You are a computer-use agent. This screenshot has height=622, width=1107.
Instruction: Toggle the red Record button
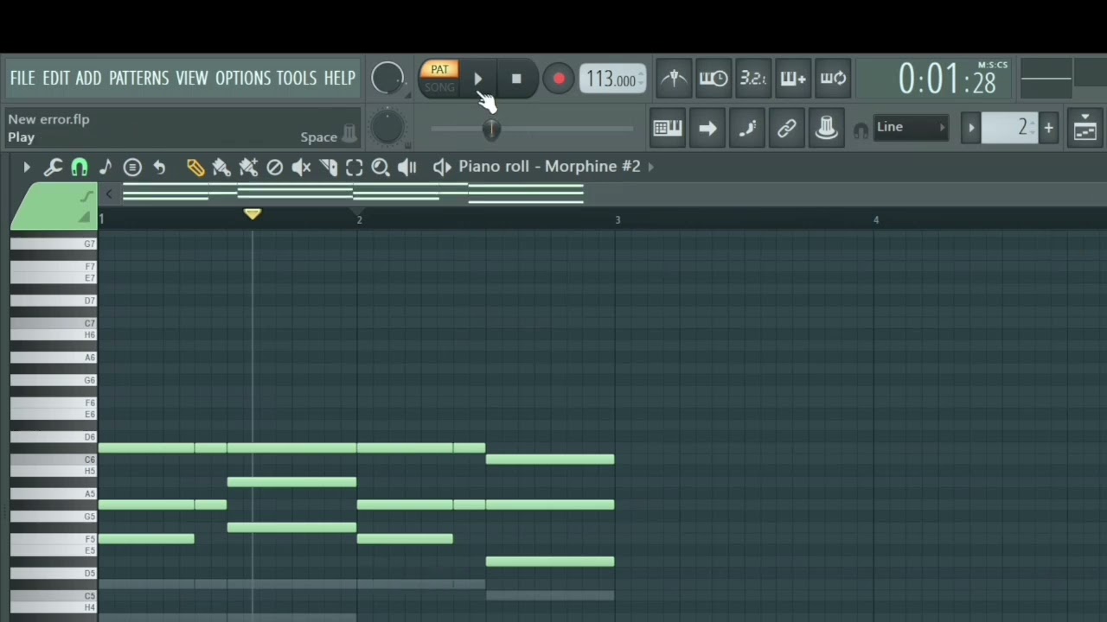(559, 79)
